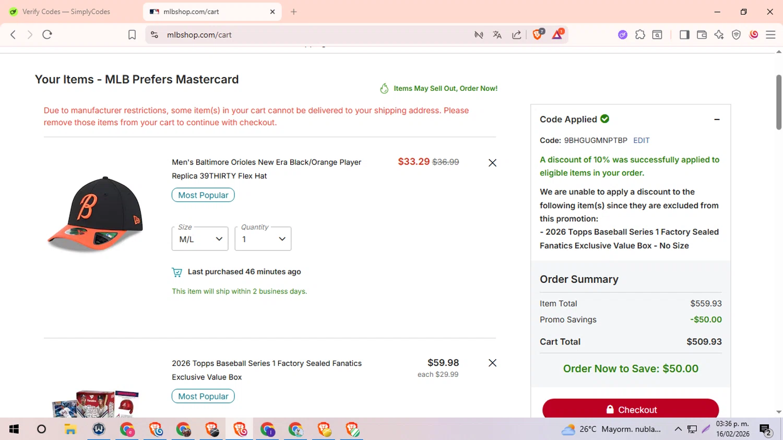Open Brave VPN shield icon
This screenshot has height=440, width=783.
tap(736, 34)
